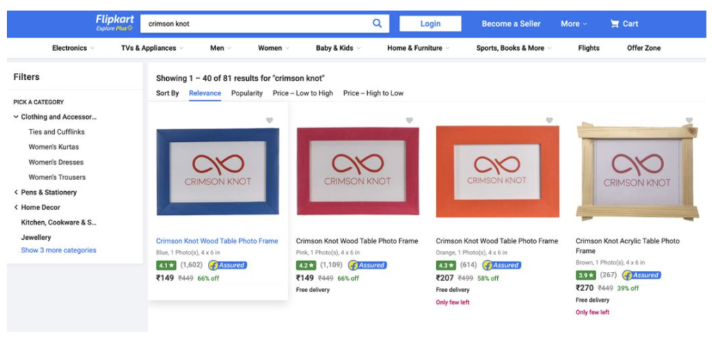
Task: Sort results by Popularity
Action: pos(247,93)
